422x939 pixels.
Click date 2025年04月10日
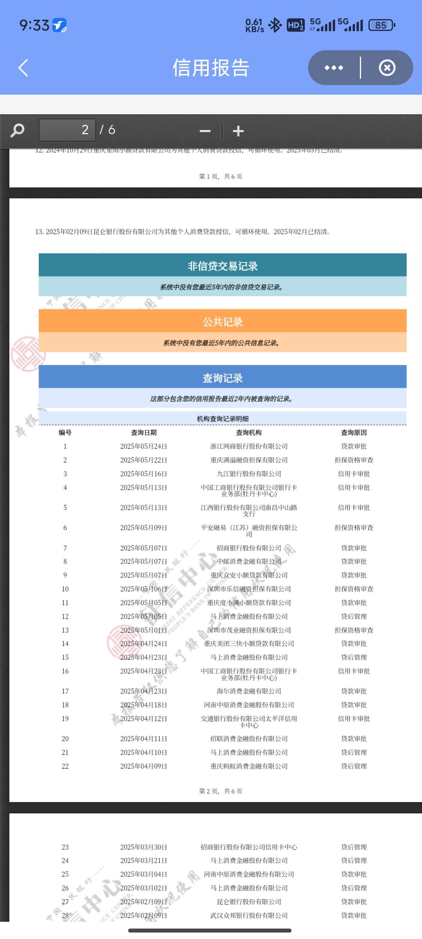(x=144, y=752)
